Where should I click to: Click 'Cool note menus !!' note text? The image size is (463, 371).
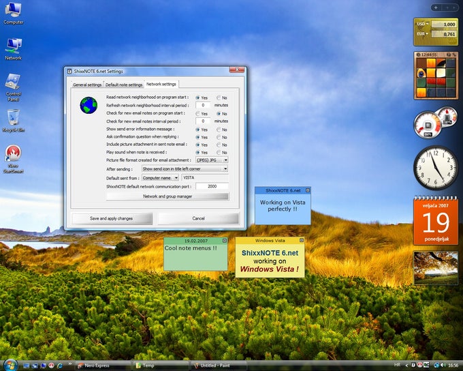pos(191,248)
